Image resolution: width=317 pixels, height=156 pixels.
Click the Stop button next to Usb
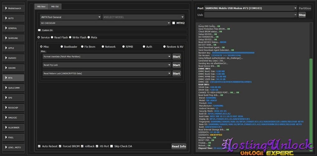coord(302,15)
